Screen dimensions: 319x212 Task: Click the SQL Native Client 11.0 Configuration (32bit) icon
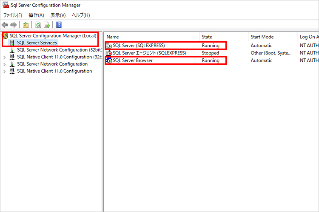click(12, 57)
